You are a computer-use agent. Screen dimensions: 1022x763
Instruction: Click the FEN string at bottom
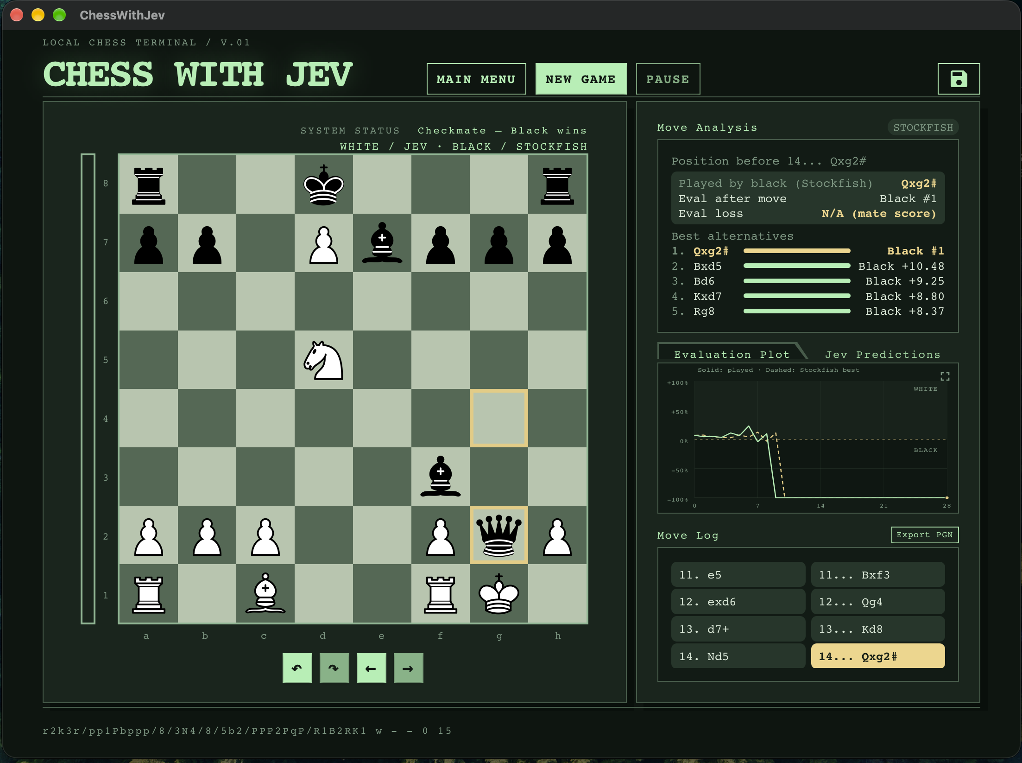tap(247, 731)
